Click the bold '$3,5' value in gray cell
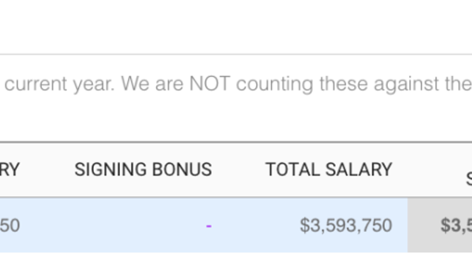 (456, 226)
